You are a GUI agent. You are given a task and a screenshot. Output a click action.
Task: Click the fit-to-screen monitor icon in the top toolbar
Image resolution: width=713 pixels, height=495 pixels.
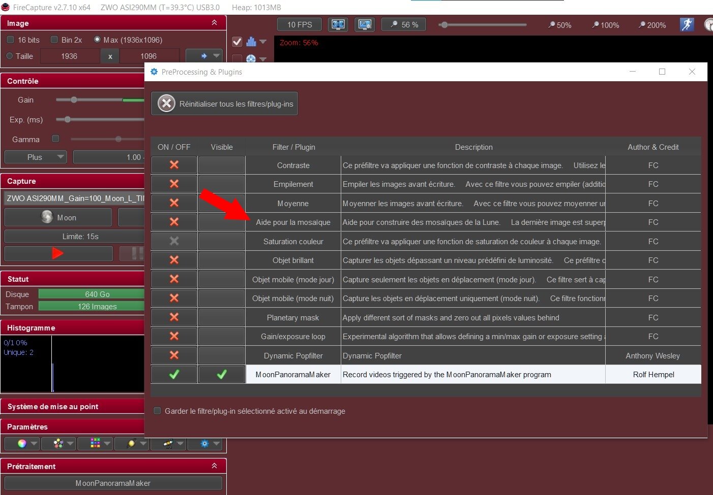338,24
